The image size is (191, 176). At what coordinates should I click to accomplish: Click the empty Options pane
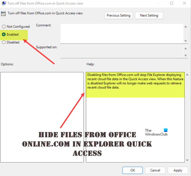(x=42, y=117)
